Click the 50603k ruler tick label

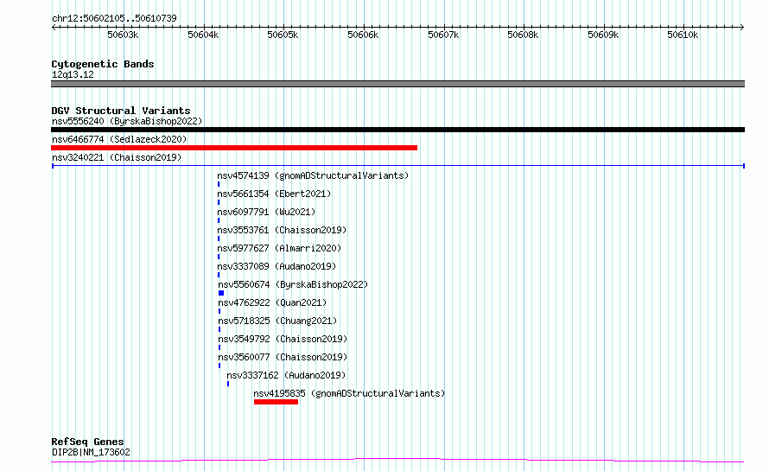[x=123, y=35]
